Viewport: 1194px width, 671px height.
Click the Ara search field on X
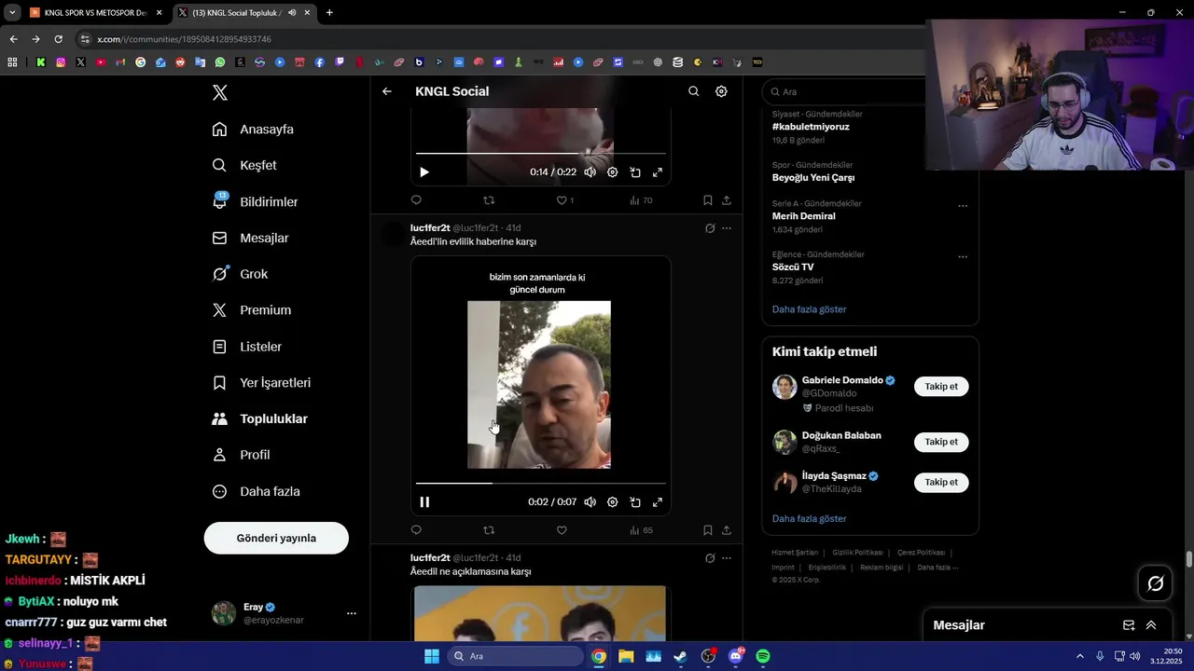click(x=844, y=91)
